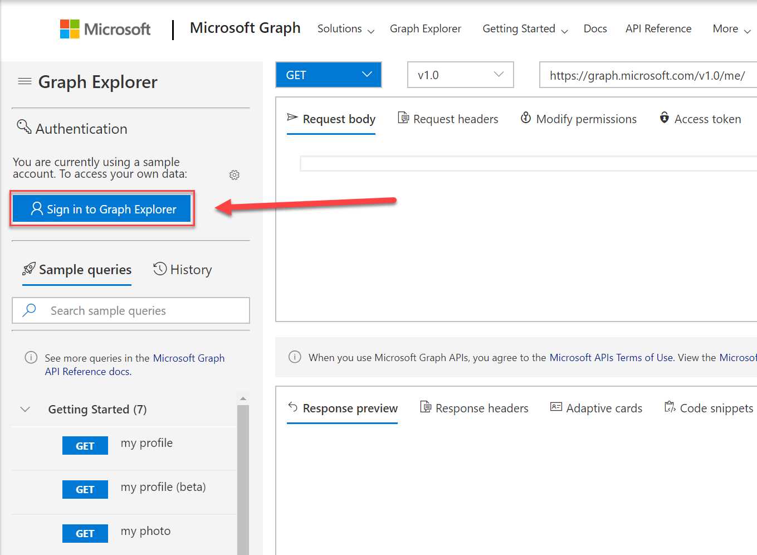Click in Search sample queries field
The image size is (757, 555).
(x=131, y=310)
